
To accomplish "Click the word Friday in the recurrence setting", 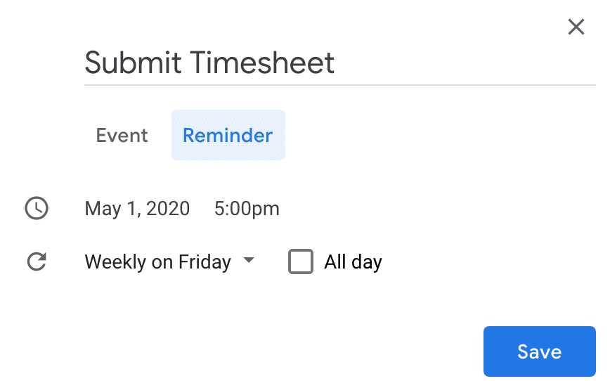I will coord(205,262).
